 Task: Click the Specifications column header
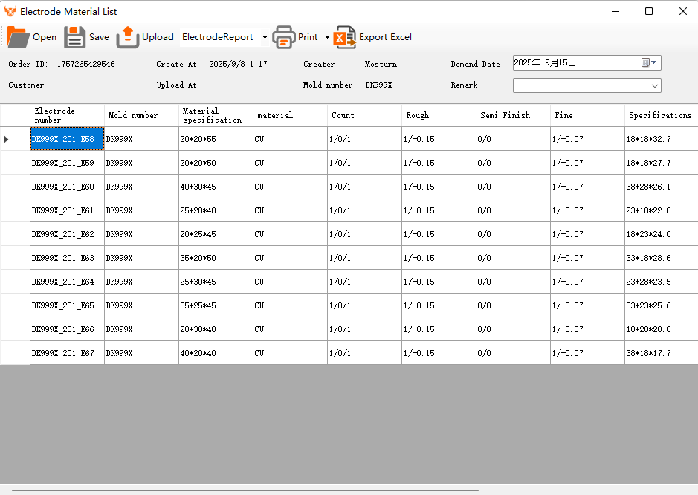pyautogui.click(x=661, y=115)
